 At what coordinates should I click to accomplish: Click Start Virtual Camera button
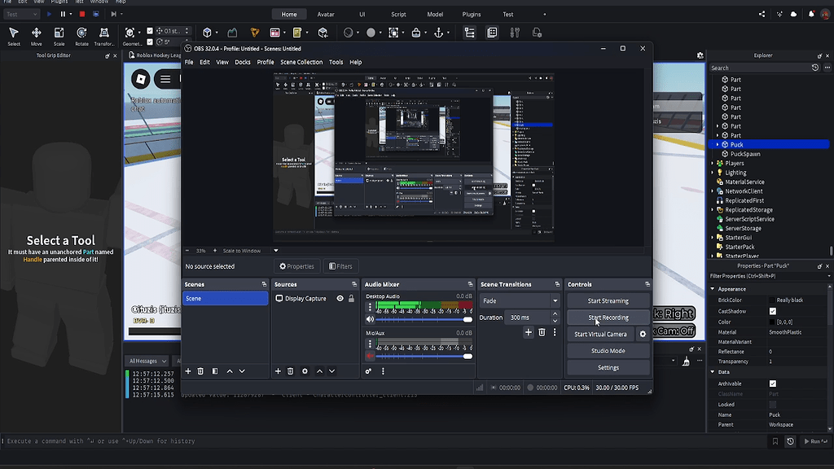point(600,334)
